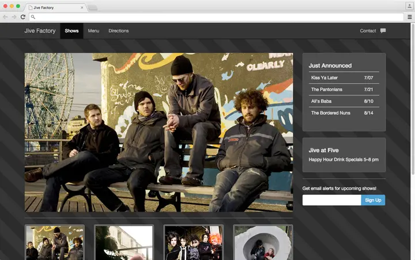Viewport: 415px width, 260px height.
Task: Click the 7/21 date
Action: [368, 89]
